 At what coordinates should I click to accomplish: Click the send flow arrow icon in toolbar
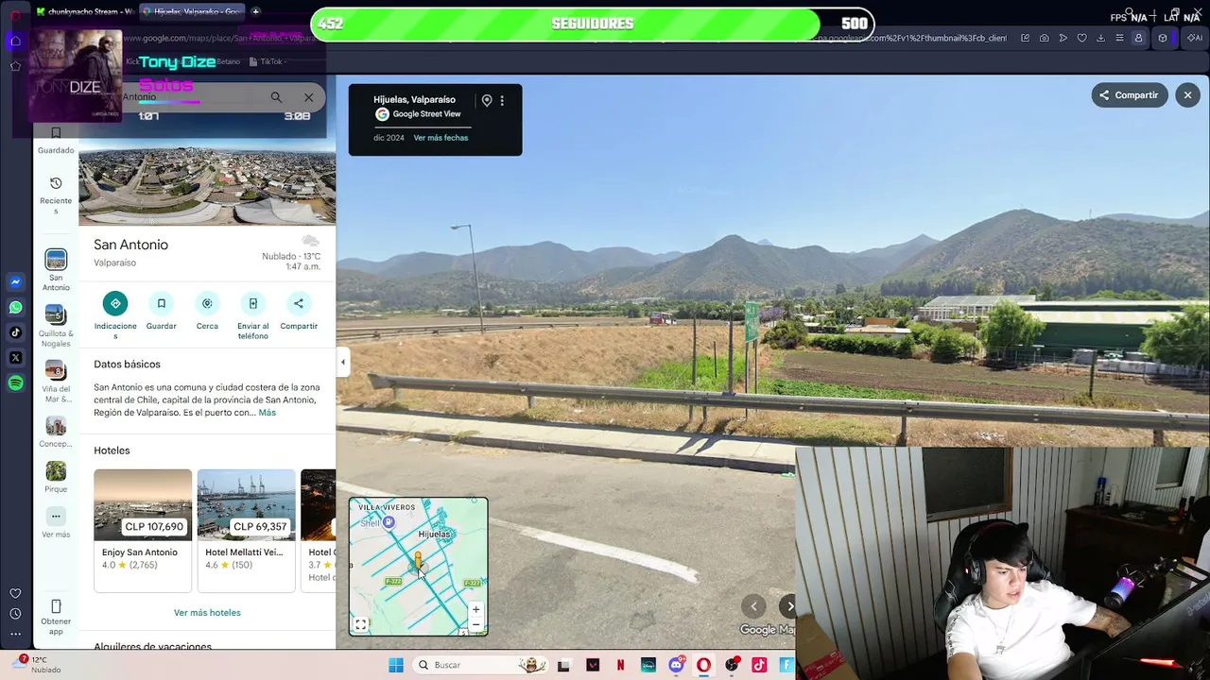click(1063, 38)
